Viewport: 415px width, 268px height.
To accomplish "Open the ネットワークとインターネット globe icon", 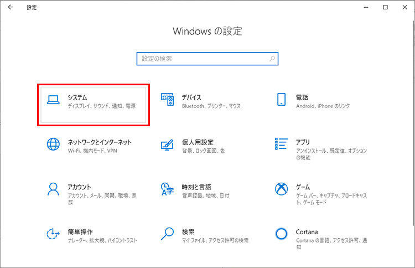I will tap(53, 145).
